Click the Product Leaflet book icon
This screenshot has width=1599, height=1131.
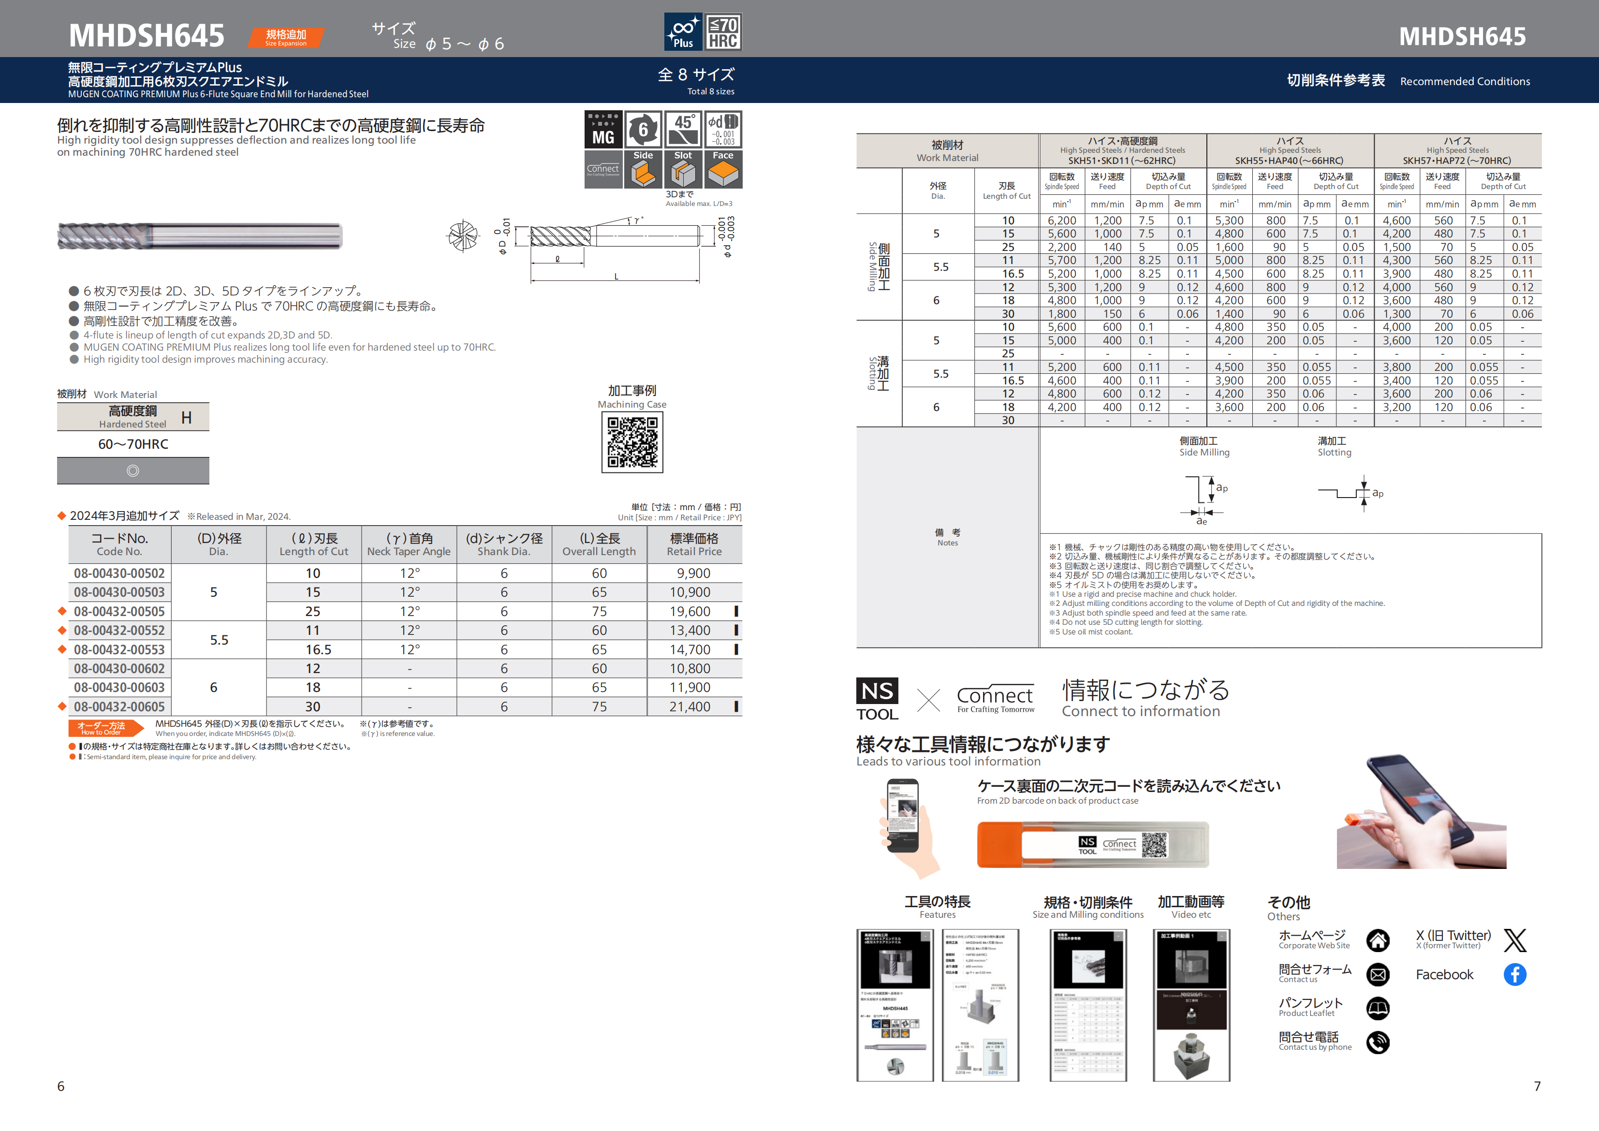(x=1377, y=1009)
